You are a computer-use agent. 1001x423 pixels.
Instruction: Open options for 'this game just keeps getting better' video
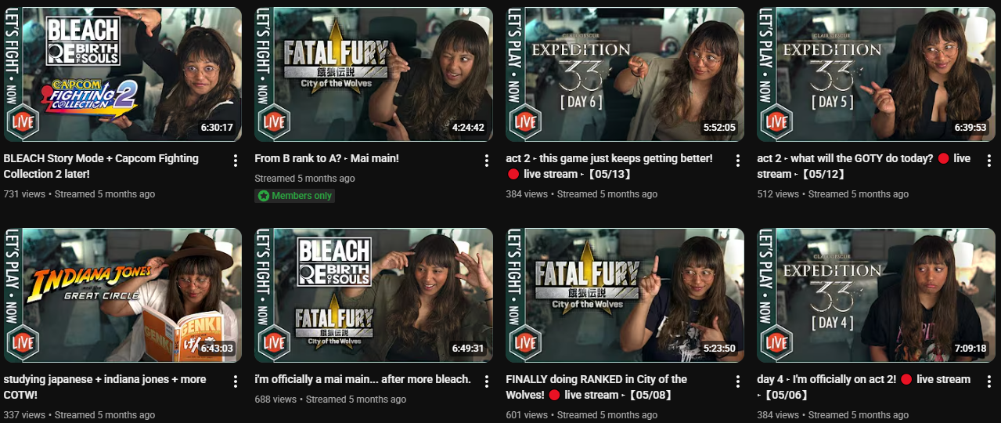738,161
